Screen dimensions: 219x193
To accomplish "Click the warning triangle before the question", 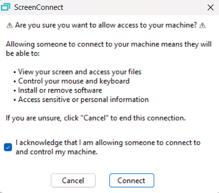I will (x=9, y=26).
